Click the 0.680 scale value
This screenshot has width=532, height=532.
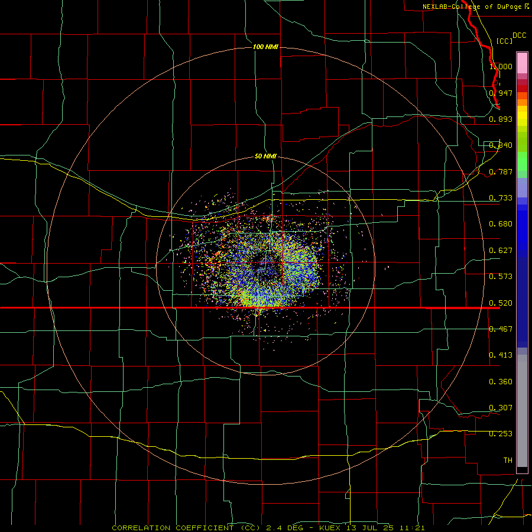[501, 224]
